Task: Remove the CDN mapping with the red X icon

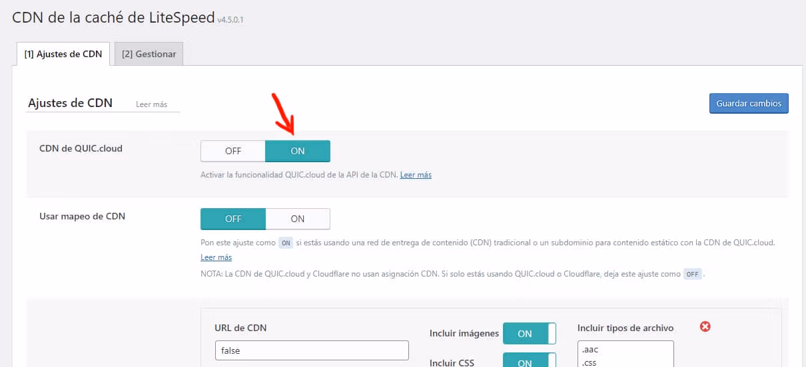Action: click(705, 326)
